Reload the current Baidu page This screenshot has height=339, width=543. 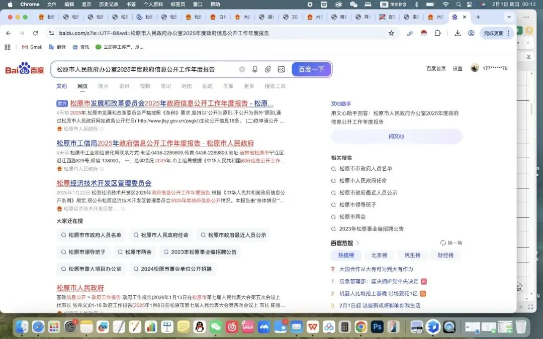click(x=35, y=33)
